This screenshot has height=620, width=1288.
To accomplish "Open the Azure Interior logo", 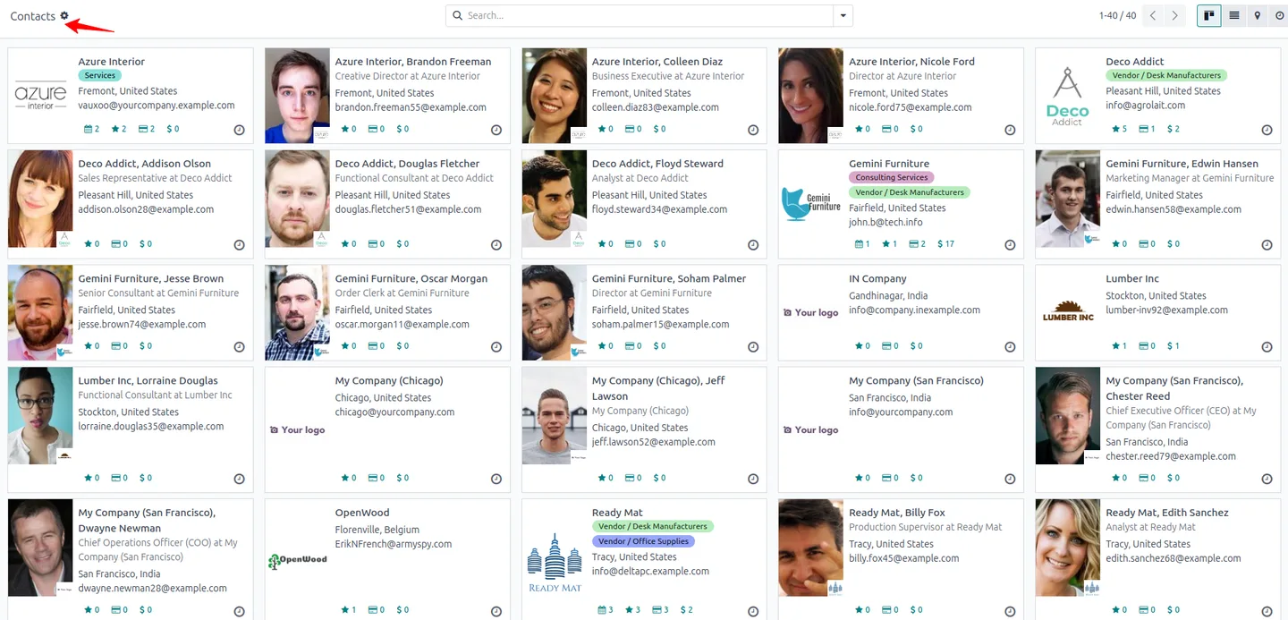I will pos(40,96).
